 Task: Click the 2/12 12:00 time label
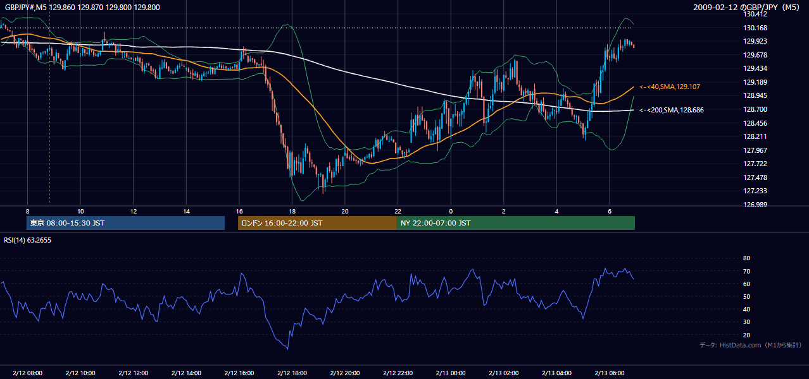click(x=133, y=373)
